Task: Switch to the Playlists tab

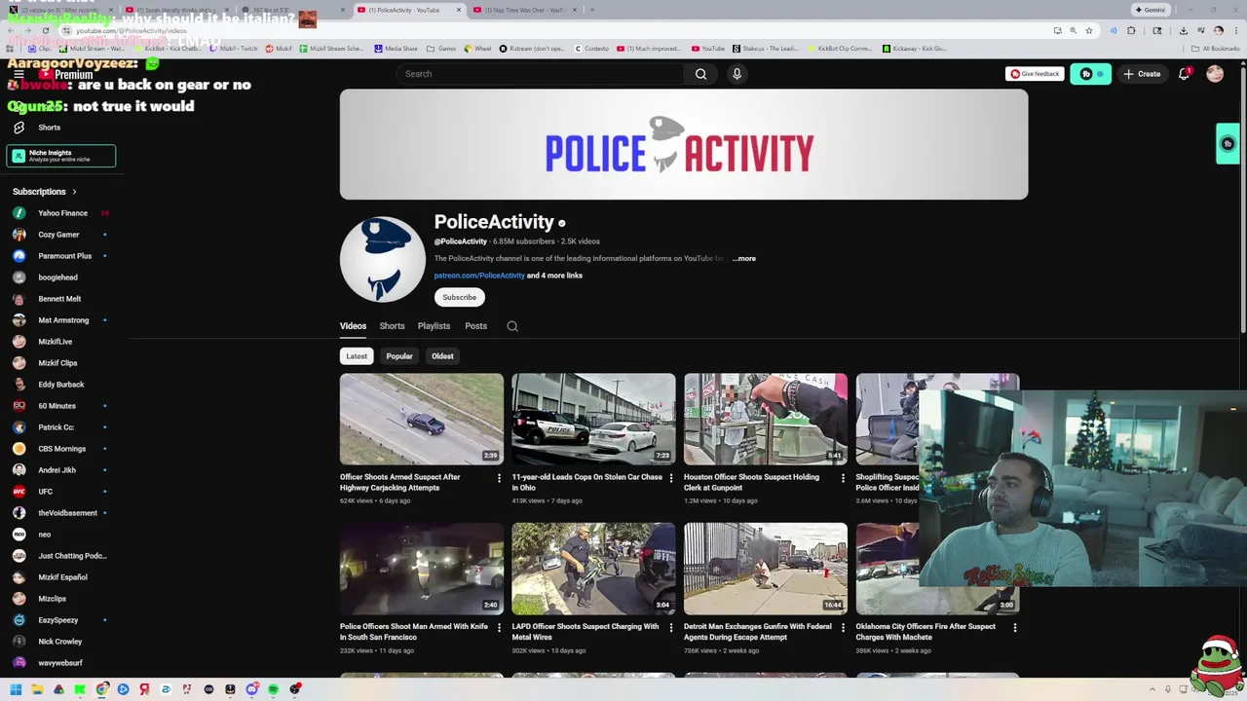Action: pos(434,326)
